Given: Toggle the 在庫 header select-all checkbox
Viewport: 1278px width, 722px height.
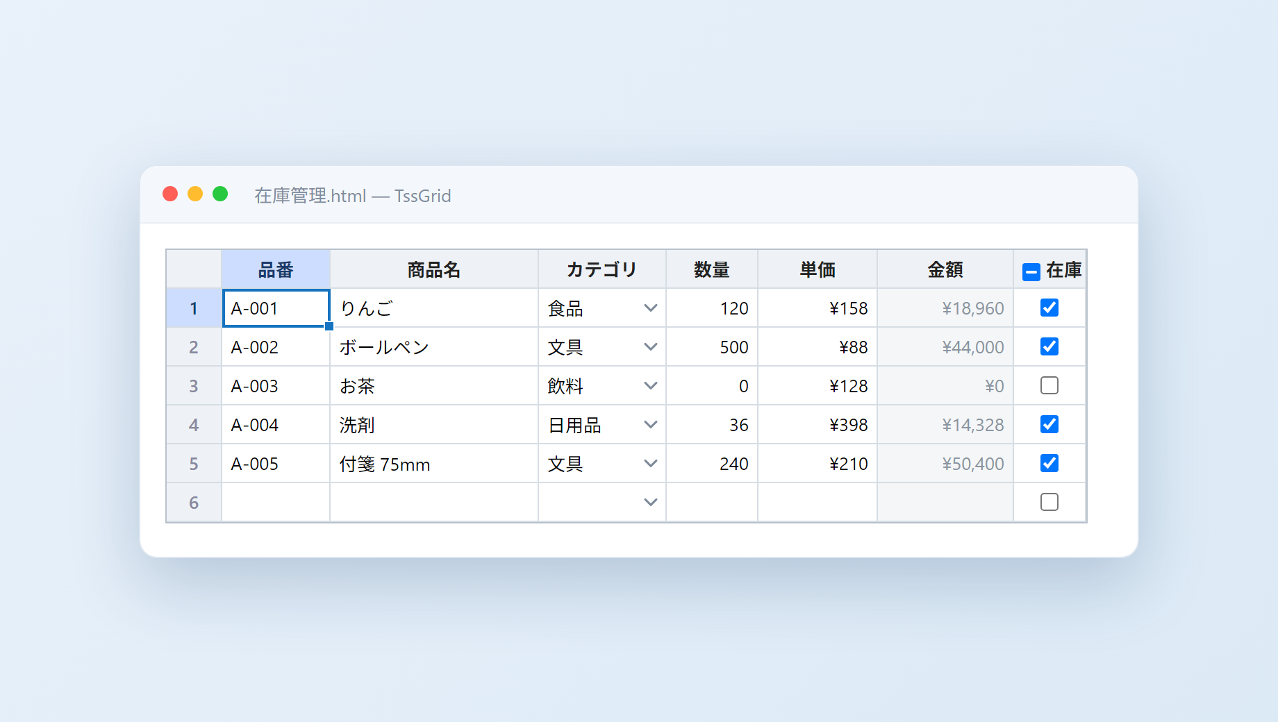Looking at the screenshot, I should pos(1031,271).
